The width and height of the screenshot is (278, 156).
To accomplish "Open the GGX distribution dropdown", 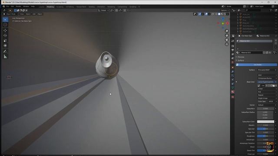I will 267,75.
